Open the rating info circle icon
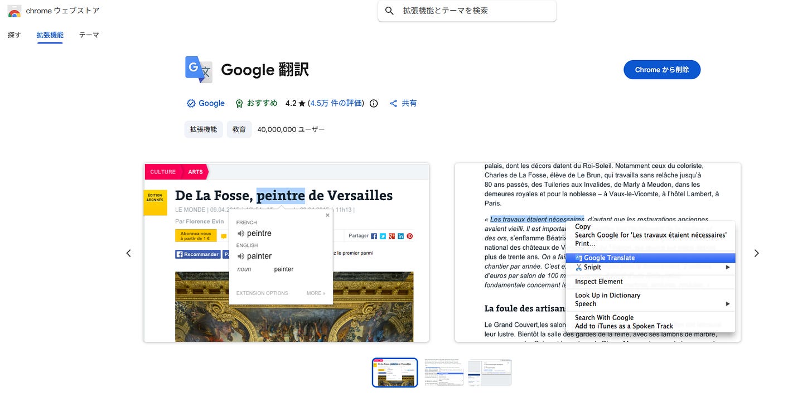 pyautogui.click(x=374, y=103)
